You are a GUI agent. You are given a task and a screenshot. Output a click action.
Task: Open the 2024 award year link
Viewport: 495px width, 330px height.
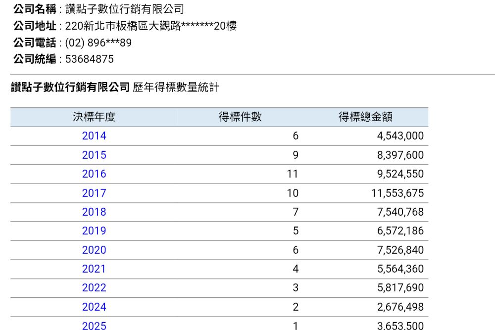coord(94,307)
